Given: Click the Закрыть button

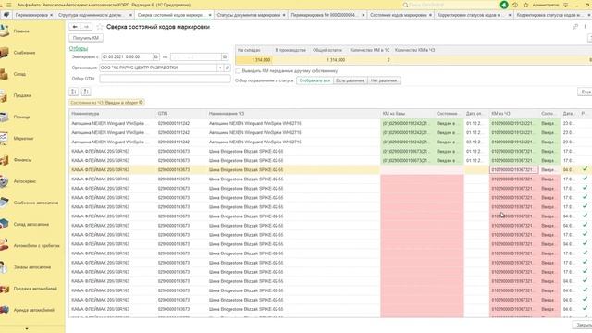Looking at the screenshot, I should 584,325.
